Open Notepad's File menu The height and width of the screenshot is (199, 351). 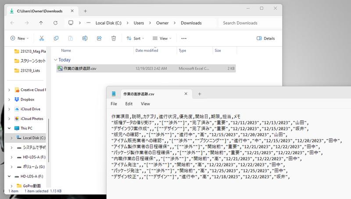pyautogui.click(x=114, y=104)
